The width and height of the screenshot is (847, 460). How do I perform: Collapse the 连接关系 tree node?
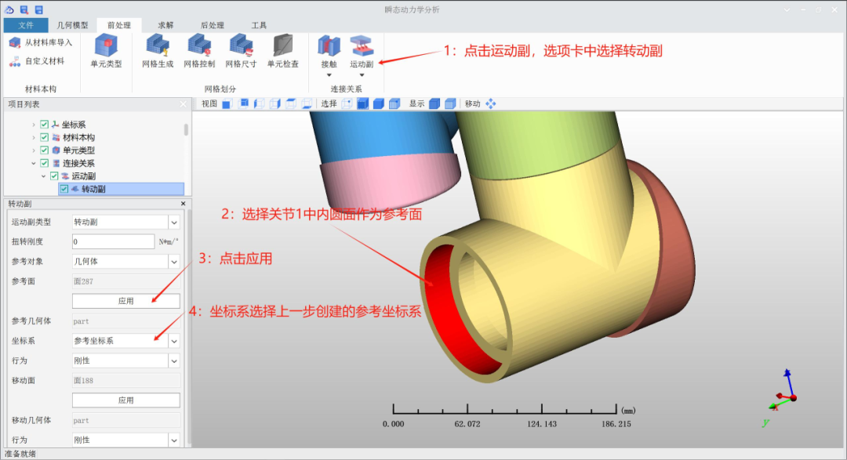tap(34, 164)
